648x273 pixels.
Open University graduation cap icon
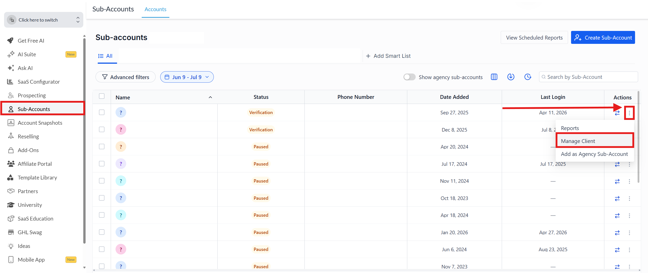click(x=10, y=205)
